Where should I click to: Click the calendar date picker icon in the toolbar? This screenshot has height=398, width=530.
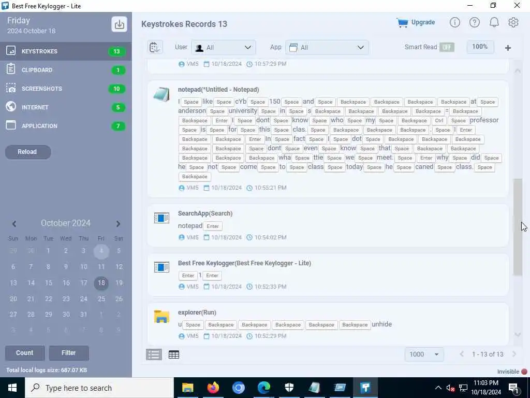pyautogui.click(x=155, y=47)
